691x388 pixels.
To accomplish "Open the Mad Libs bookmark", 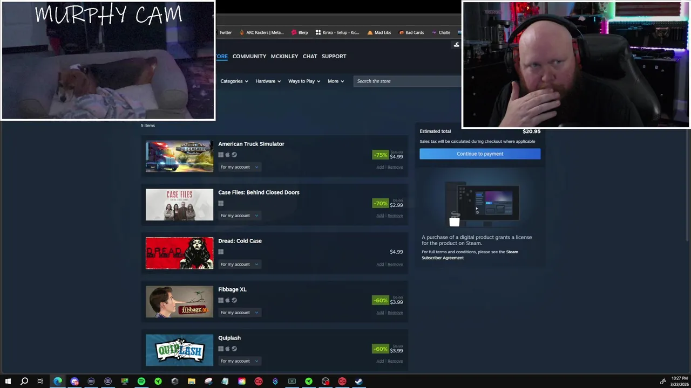I will [379, 32].
